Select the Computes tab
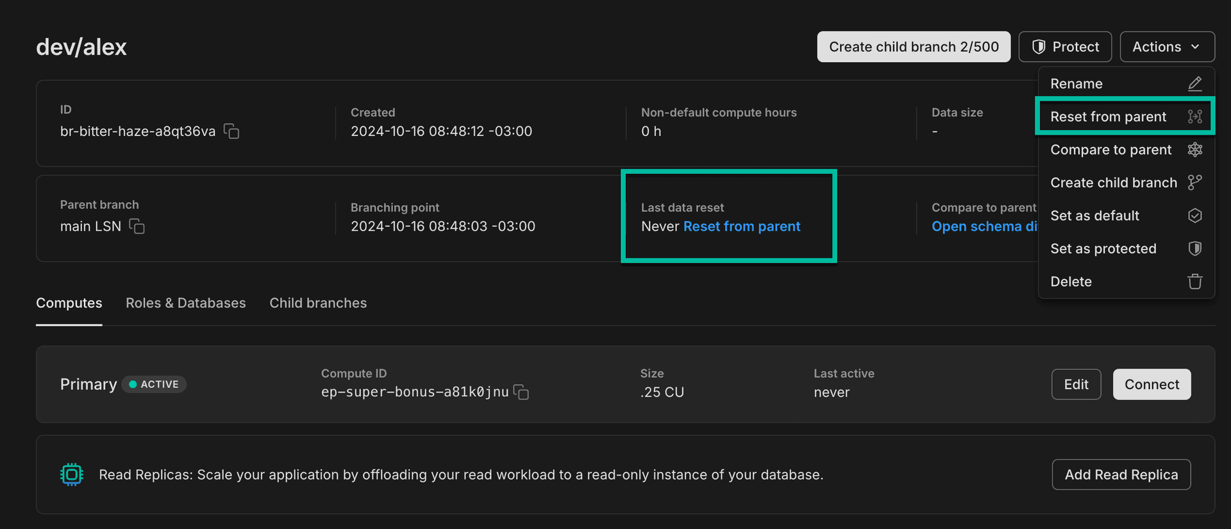The width and height of the screenshot is (1231, 529). coord(69,303)
